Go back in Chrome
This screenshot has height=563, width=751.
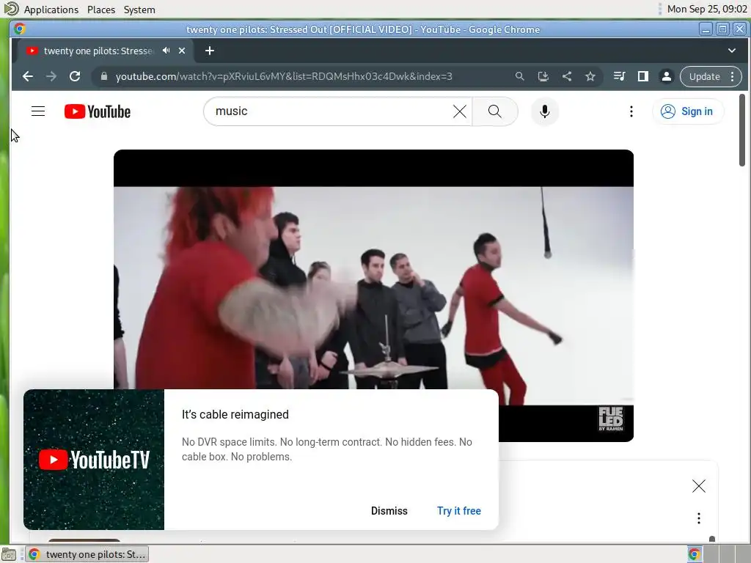(28, 76)
